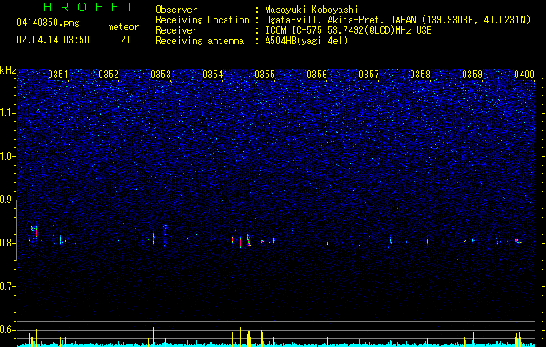Click the 0353 time marker
Image resolution: width=546 pixels, height=347 pixels.
click(x=161, y=75)
